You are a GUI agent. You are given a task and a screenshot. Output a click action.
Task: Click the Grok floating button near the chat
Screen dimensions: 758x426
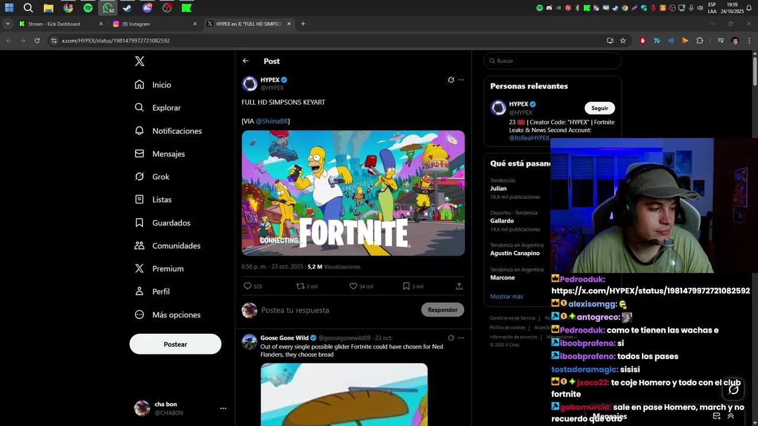[733, 389]
